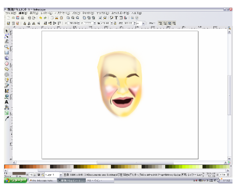Select the Pencil freehand tool
Screen dimensions: 236x189
coord(7,80)
